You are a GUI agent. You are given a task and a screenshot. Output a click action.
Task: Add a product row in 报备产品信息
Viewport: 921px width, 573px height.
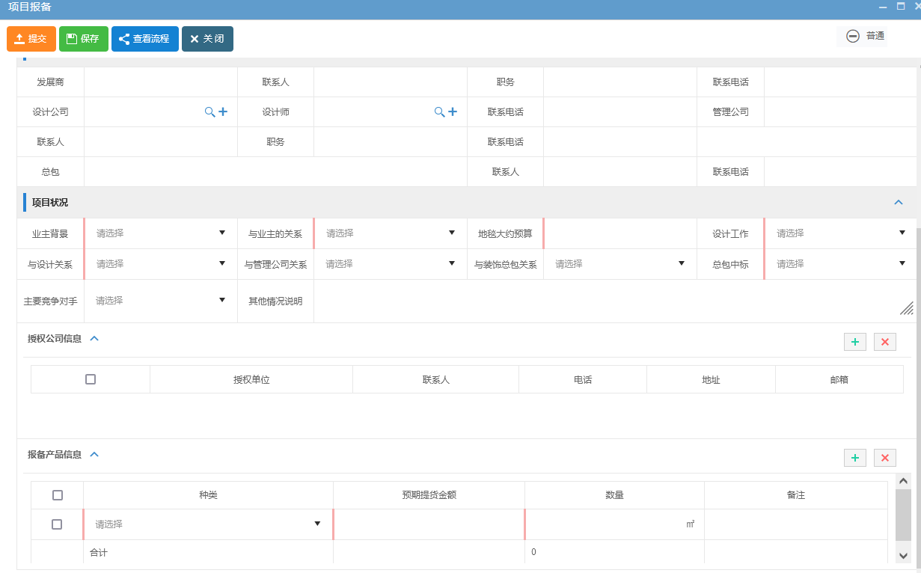[855, 458]
